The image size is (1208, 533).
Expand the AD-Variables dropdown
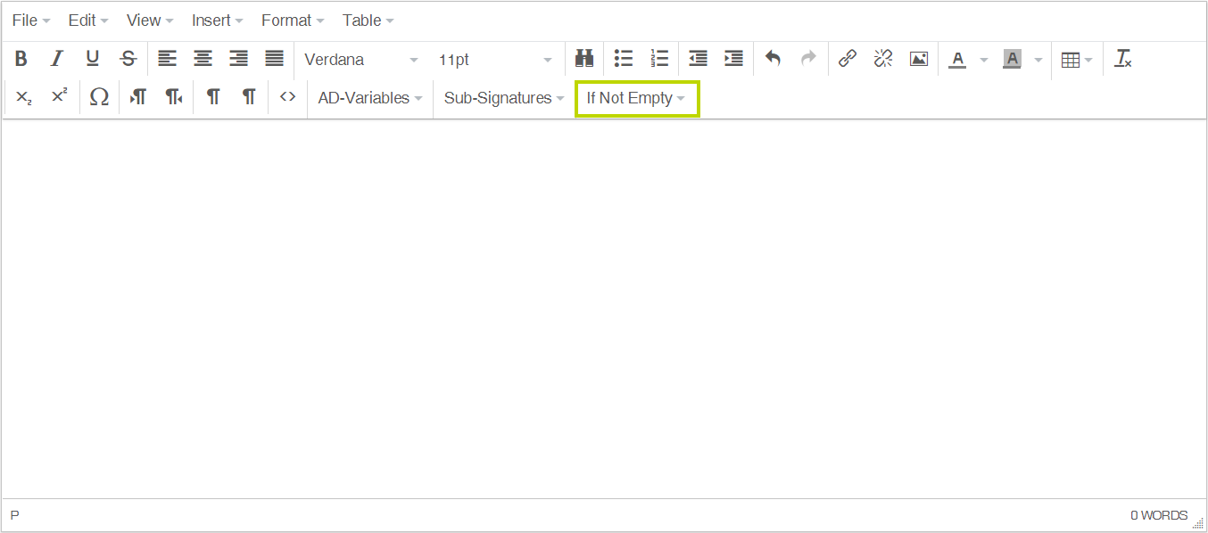point(370,98)
